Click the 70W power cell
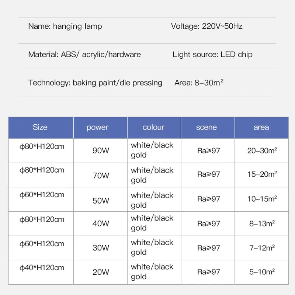Viewport: 295px width, 295px height. (x=101, y=176)
